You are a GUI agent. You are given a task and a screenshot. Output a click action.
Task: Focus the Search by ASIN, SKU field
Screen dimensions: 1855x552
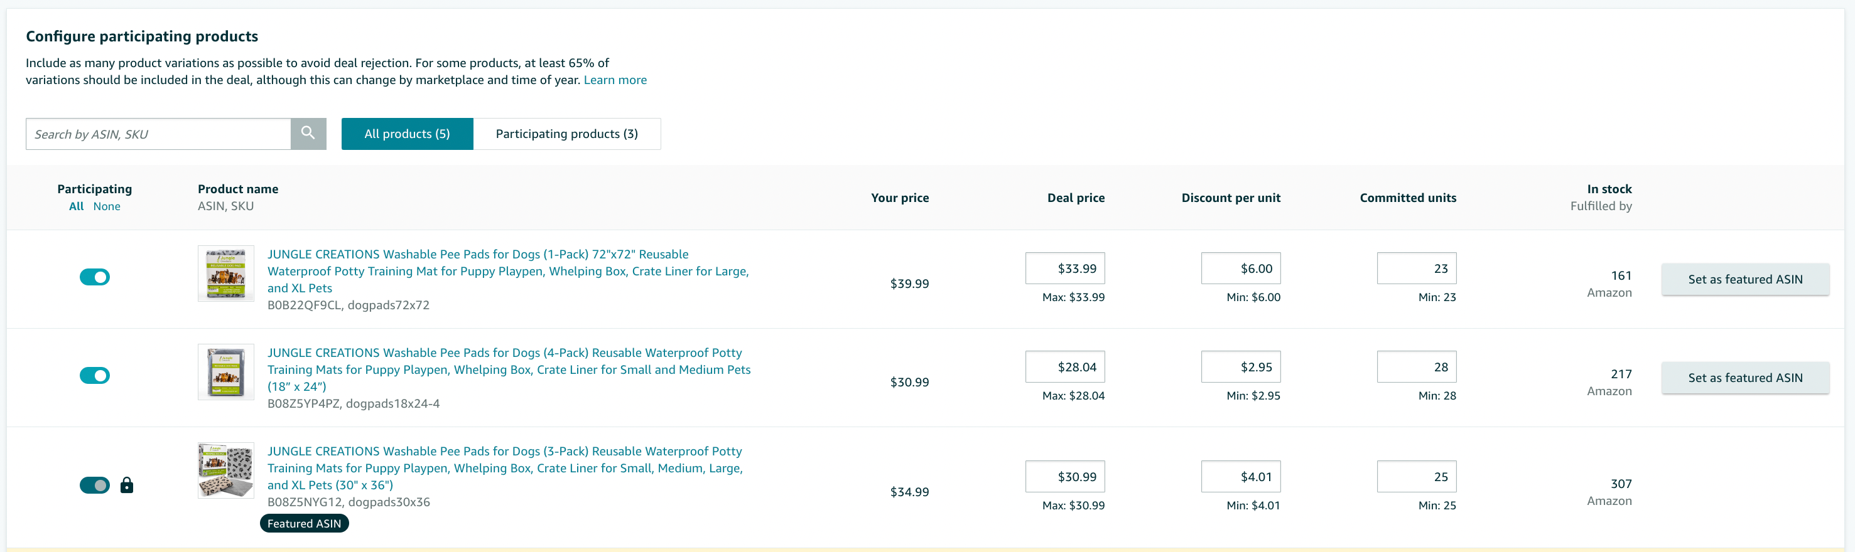point(158,134)
